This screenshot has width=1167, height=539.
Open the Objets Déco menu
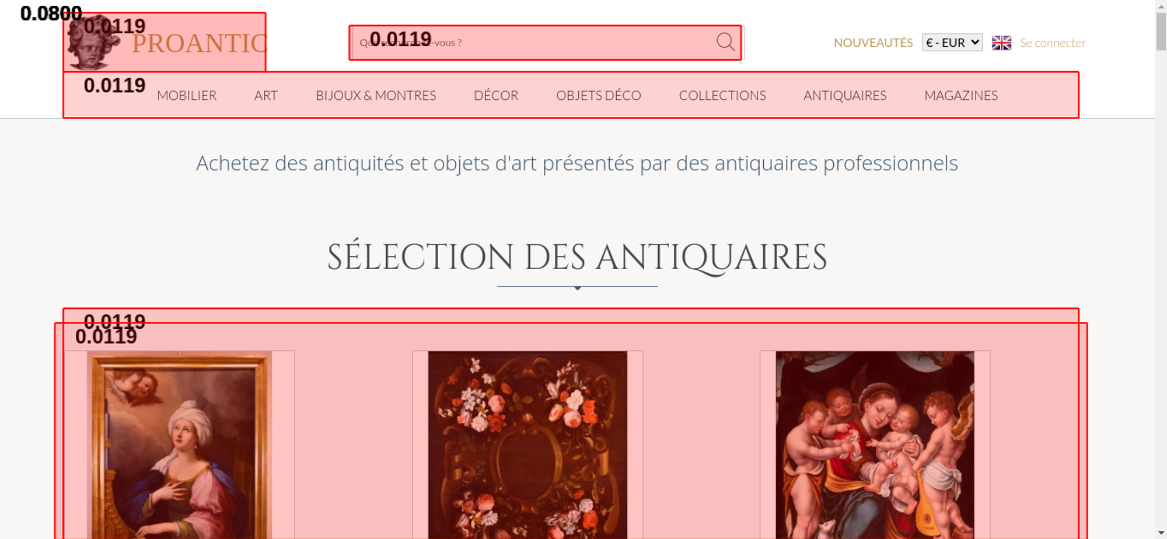599,96
